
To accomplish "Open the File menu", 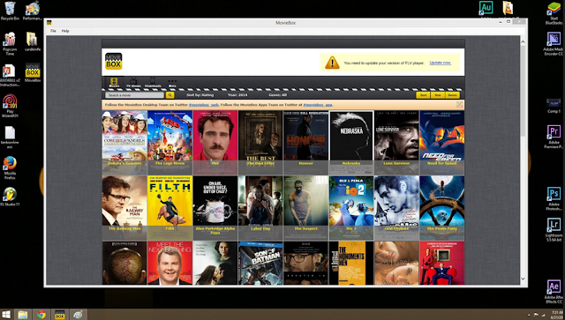I will [x=53, y=31].
